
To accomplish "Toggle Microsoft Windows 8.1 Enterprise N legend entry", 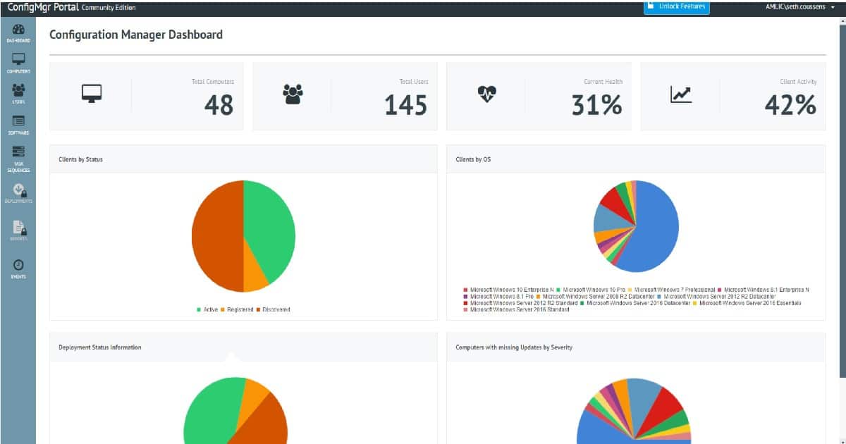I will [764, 290].
